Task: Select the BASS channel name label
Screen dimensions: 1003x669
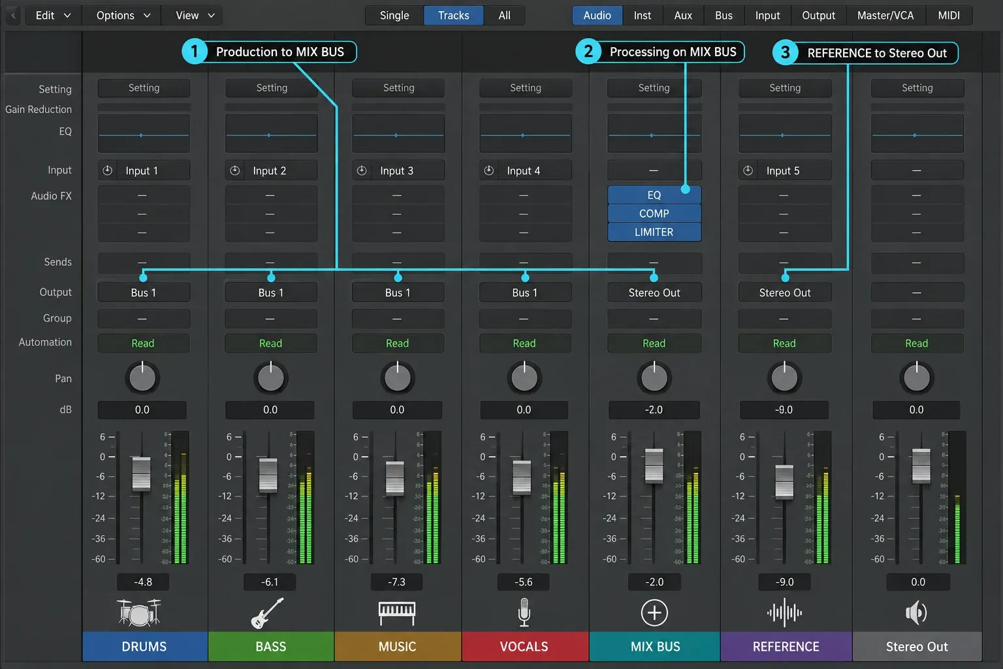Action: coord(271,647)
